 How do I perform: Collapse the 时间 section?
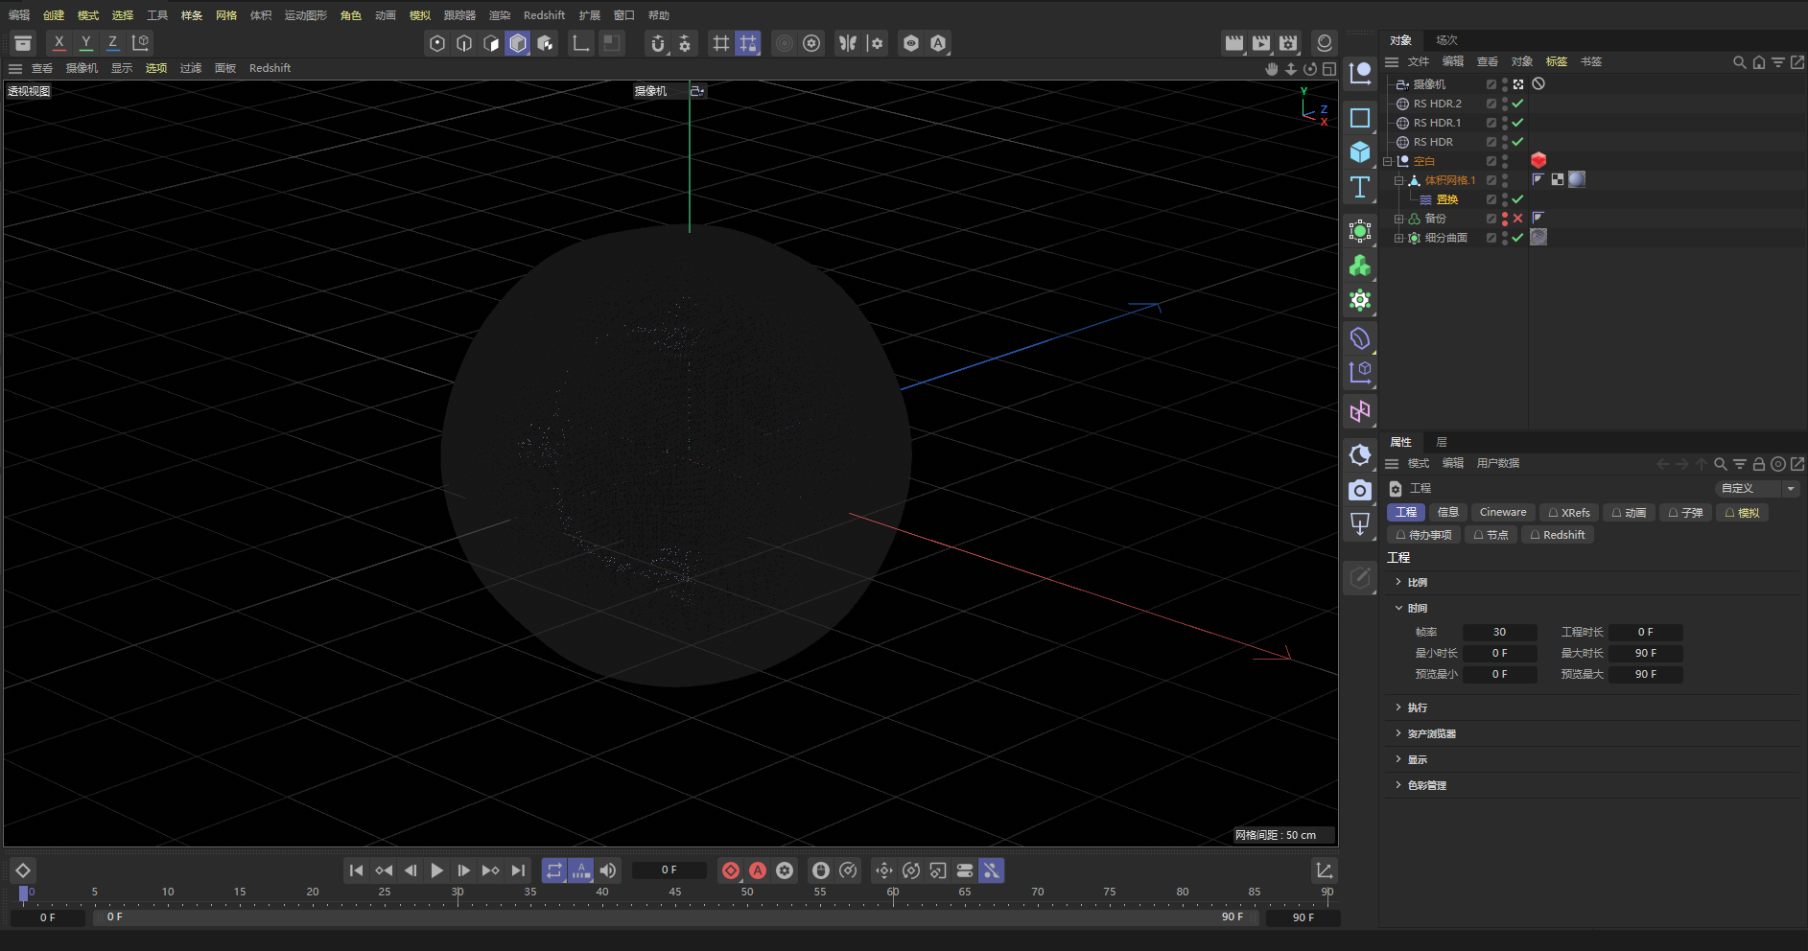click(x=1398, y=608)
